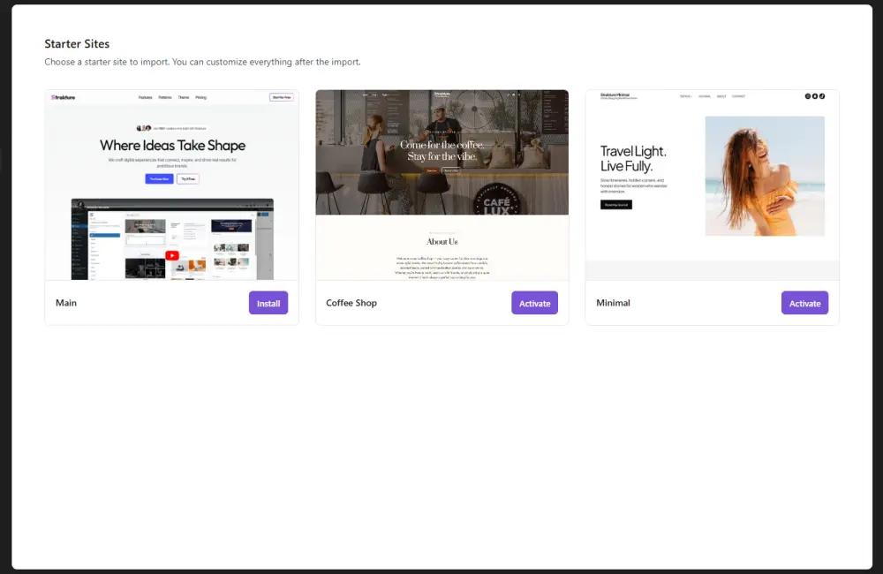Click the 'Where Ideas Take Shape' headline
This screenshot has height=574, width=883.
point(172,146)
